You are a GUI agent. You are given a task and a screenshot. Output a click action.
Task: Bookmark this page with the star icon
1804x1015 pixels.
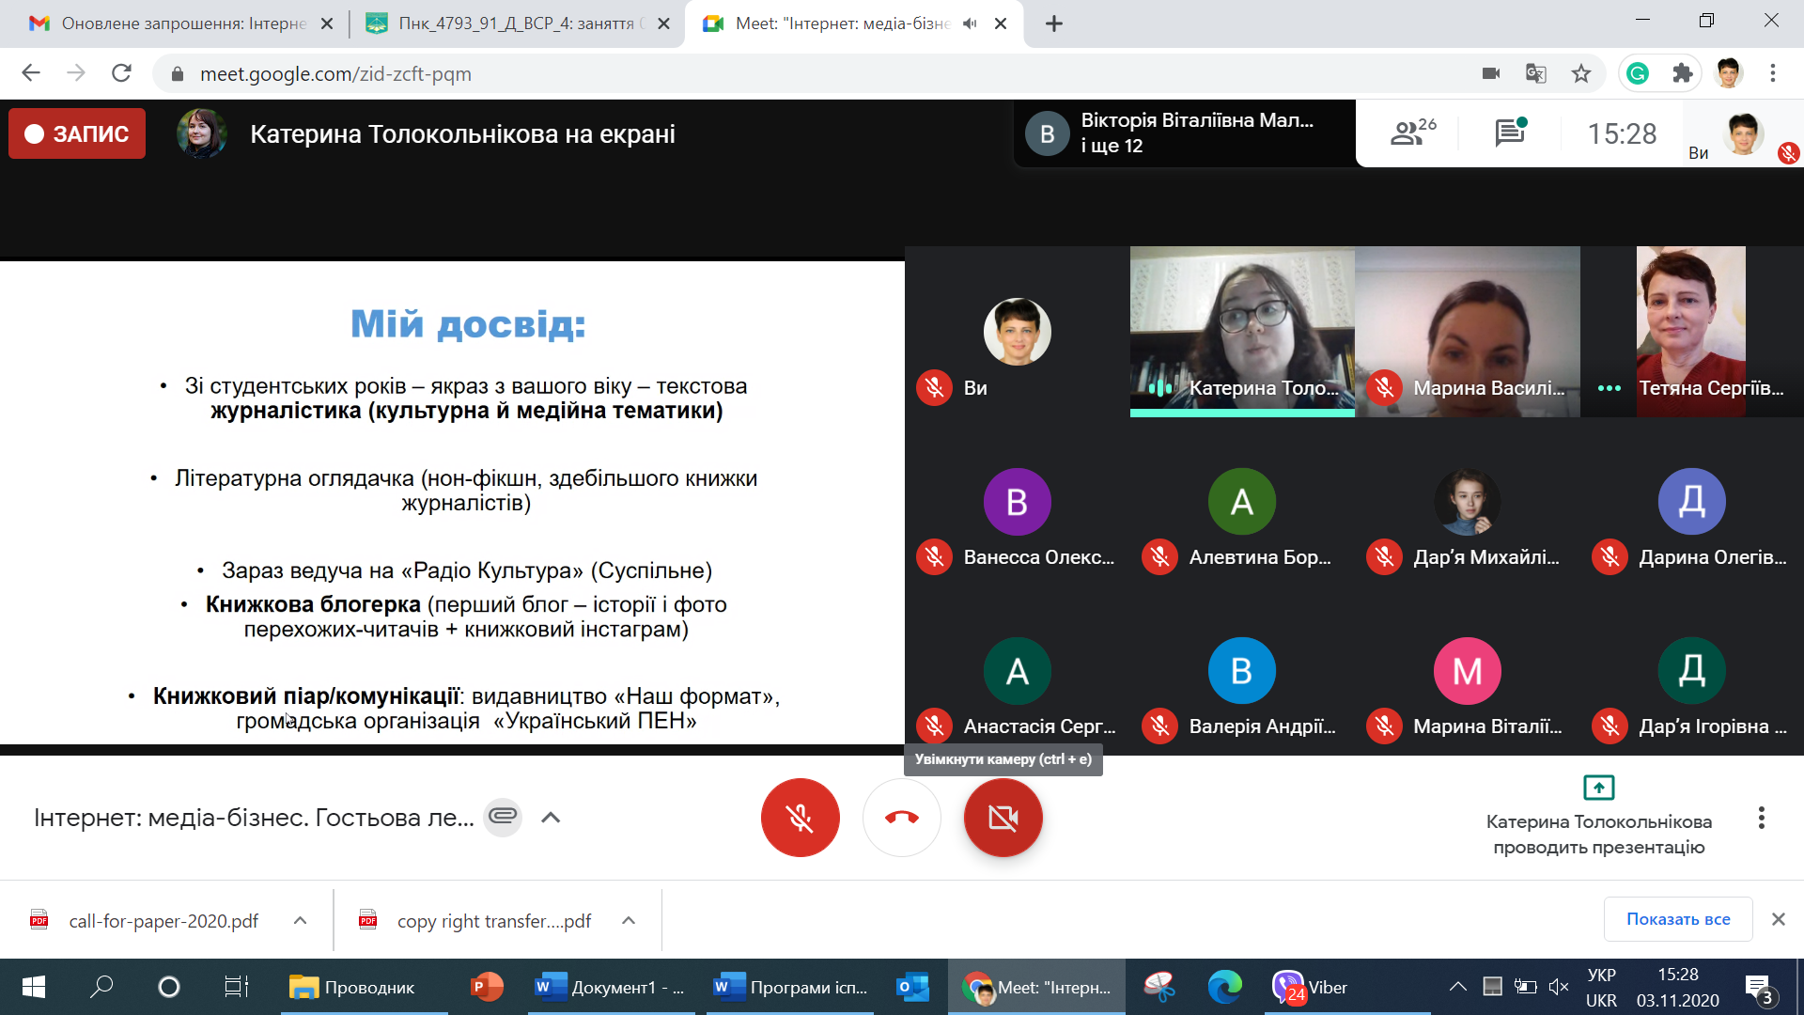1581,73
